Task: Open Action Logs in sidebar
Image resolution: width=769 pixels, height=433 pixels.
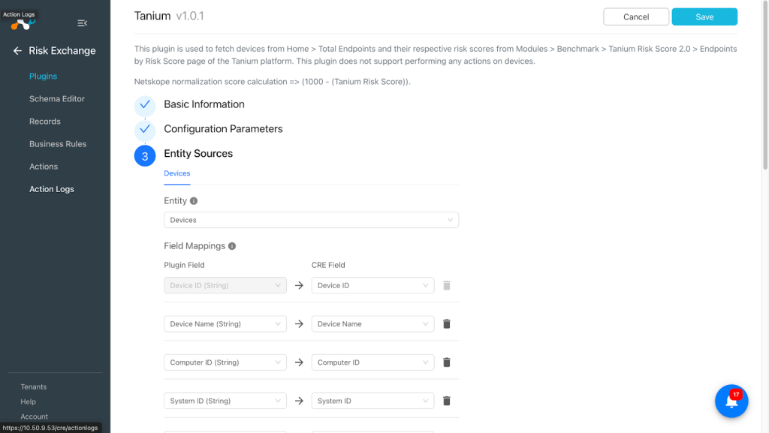Action: point(52,189)
